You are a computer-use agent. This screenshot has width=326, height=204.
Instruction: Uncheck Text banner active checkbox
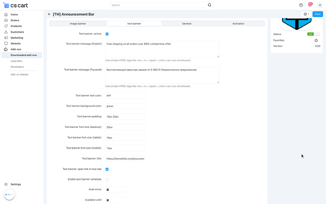[107, 34]
